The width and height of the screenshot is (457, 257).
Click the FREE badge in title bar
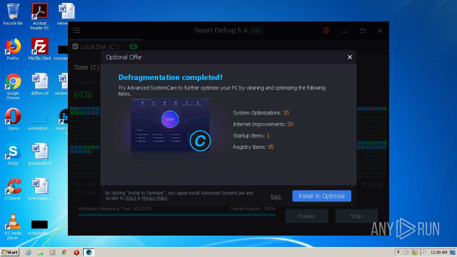click(x=256, y=30)
